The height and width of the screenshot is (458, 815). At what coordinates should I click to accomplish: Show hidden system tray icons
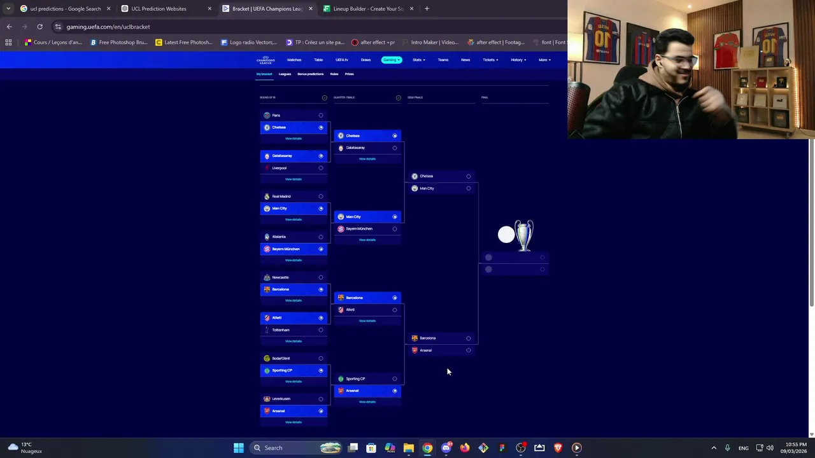coord(714,448)
